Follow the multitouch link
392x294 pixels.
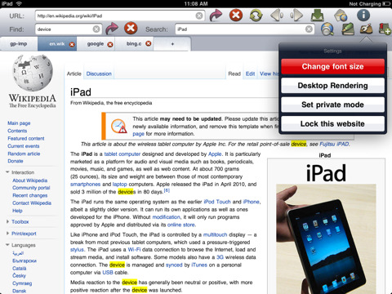[215, 234]
